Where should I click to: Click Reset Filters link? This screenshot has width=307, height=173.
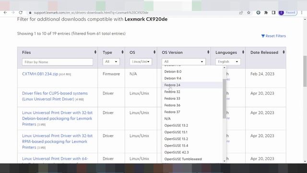click(x=273, y=36)
